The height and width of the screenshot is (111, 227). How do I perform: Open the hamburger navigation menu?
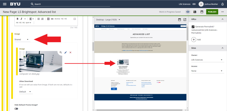tap(4, 4)
